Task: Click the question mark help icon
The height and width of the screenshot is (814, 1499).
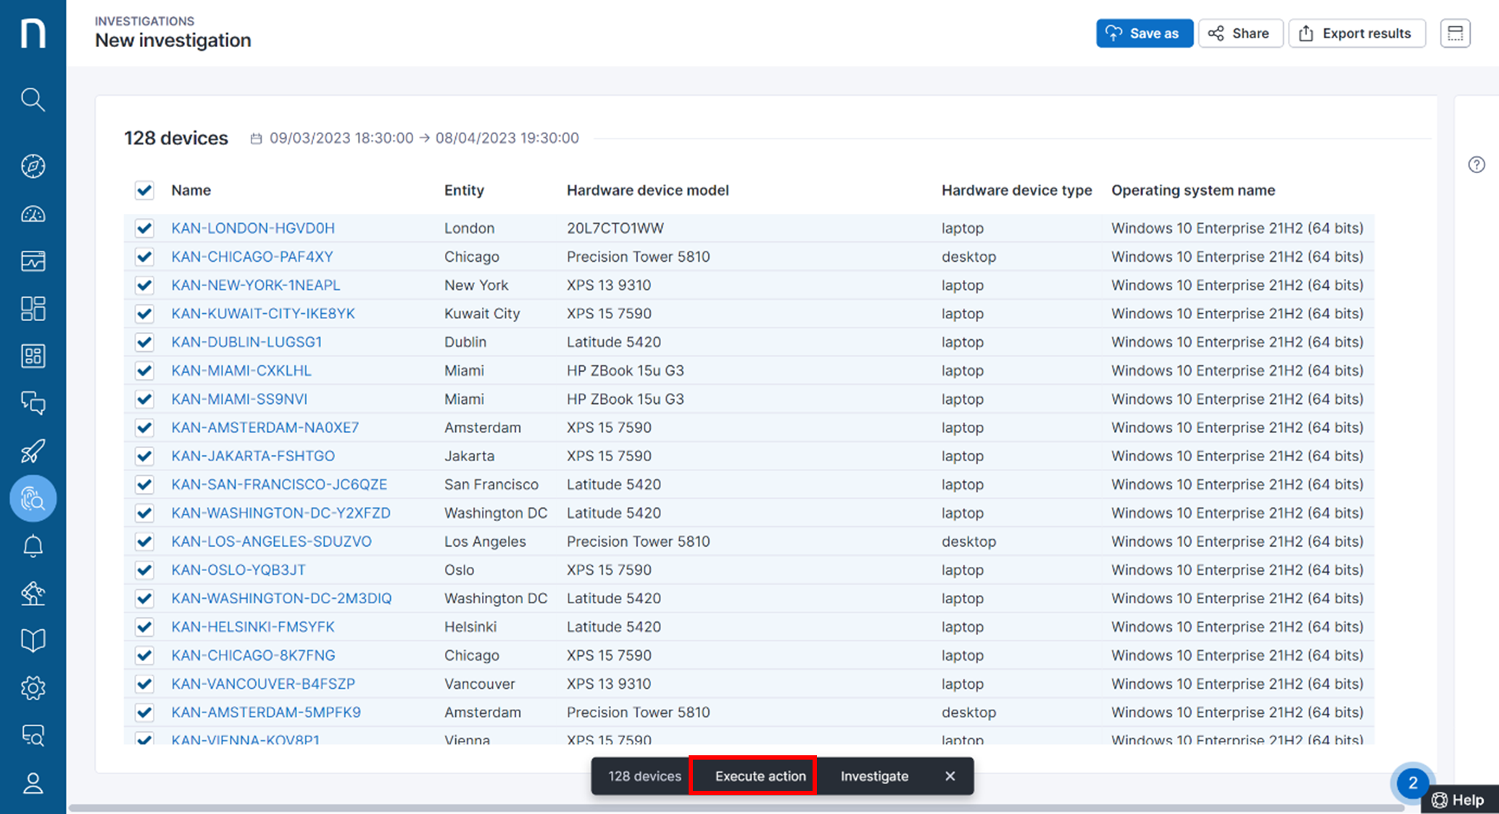Action: point(1477,165)
